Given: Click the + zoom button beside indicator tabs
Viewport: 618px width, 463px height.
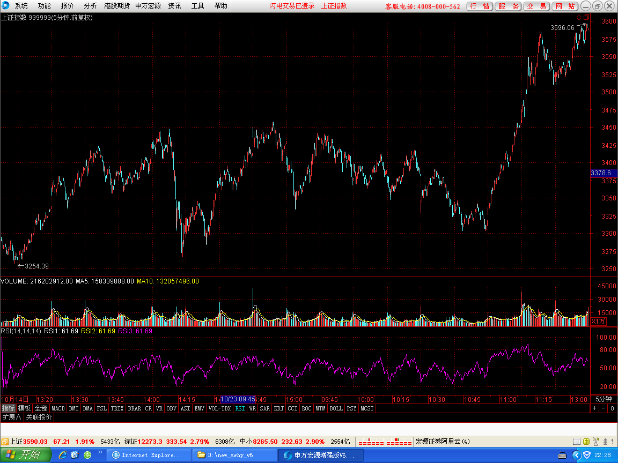Looking at the screenshot, I should pyautogui.click(x=595, y=408).
